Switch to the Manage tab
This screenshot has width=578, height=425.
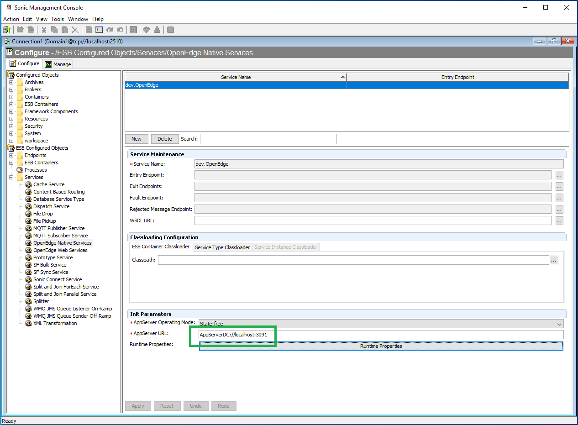pos(58,64)
